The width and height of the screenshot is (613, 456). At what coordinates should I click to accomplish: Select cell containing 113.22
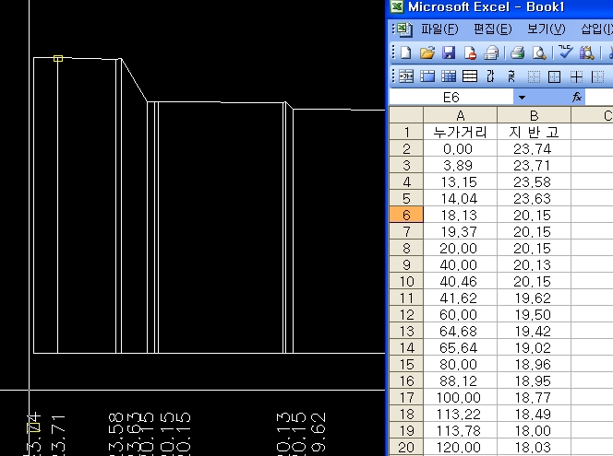460,414
